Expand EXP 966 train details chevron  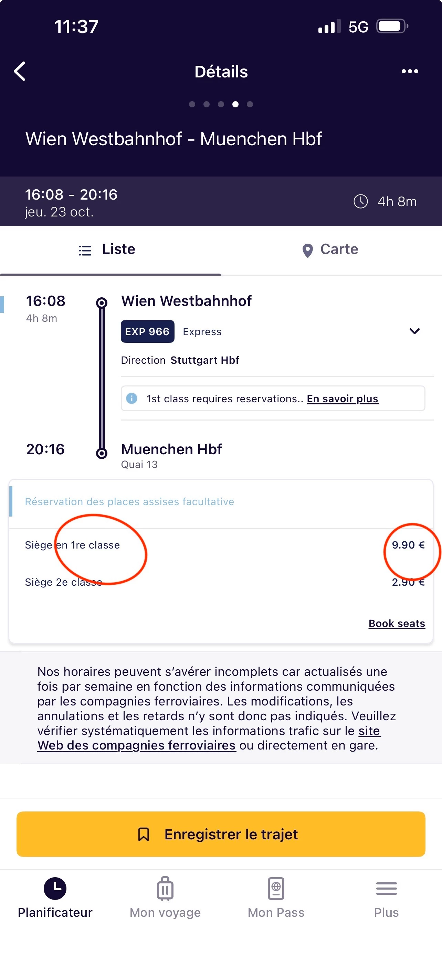(414, 331)
